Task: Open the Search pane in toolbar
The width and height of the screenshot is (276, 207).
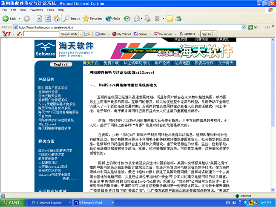Action: pyautogui.click(x=72, y=18)
